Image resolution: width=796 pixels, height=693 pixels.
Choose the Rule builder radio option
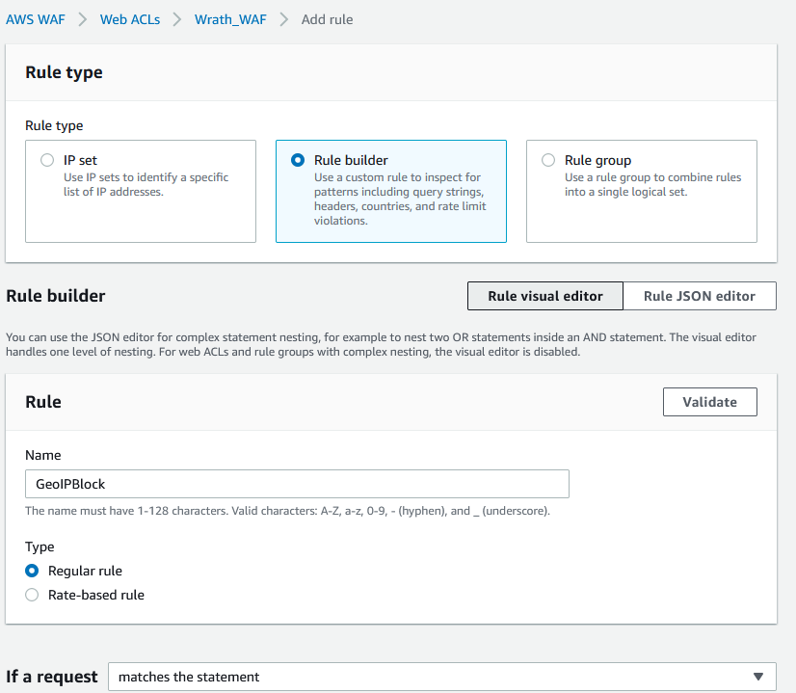click(x=298, y=161)
